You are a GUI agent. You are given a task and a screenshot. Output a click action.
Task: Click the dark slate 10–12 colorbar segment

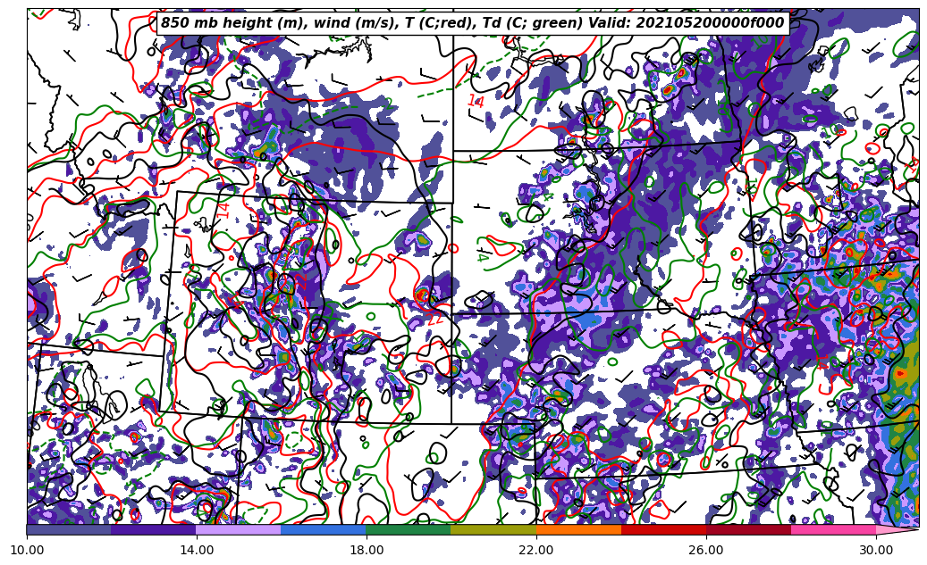pyautogui.click(x=69, y=529)
